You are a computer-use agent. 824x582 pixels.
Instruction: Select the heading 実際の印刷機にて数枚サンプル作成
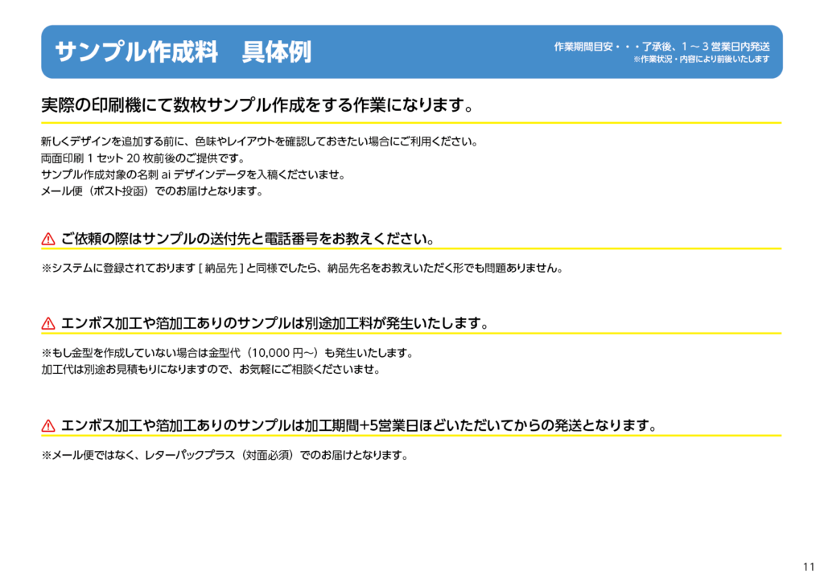coord(256,106)
